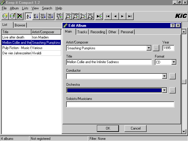Sort by year oldest first ('60 to '96)
Image resolution: width=188 pixels, height=141 pixels.
pyautogui.click(x=43, y=16)
